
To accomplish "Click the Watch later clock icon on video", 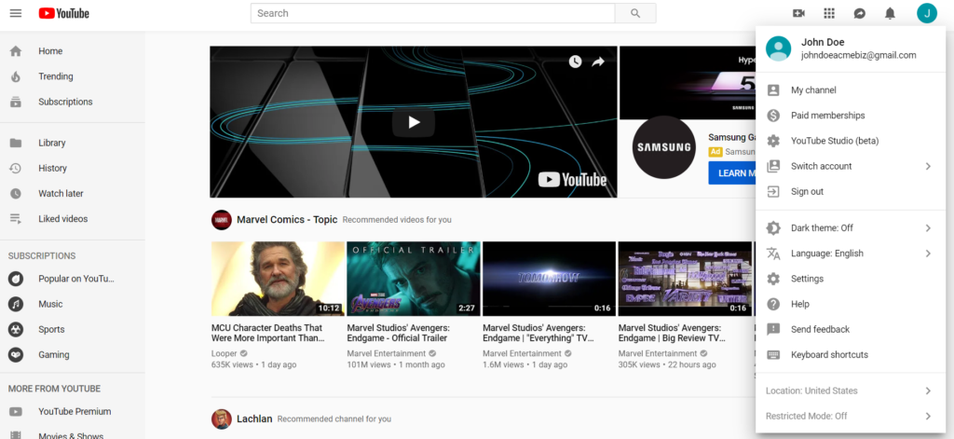I will [575, 62].
